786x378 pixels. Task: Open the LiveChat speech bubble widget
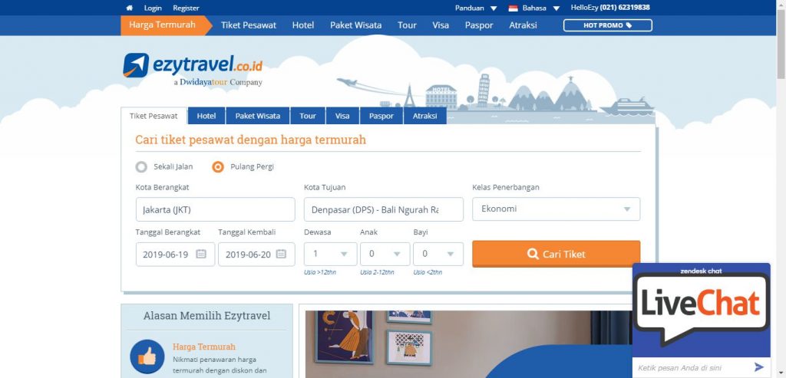[701, 308]
